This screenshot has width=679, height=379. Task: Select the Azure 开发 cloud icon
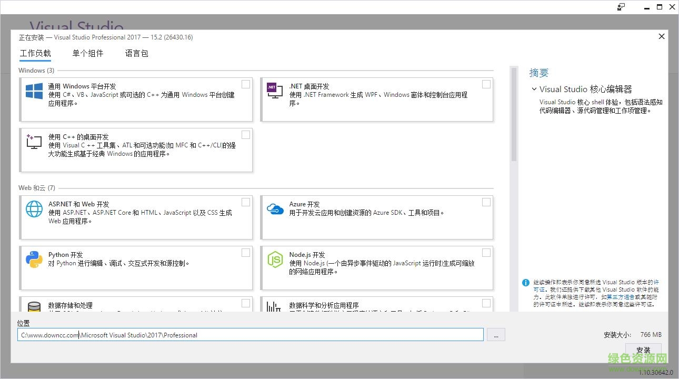[274, 209]
